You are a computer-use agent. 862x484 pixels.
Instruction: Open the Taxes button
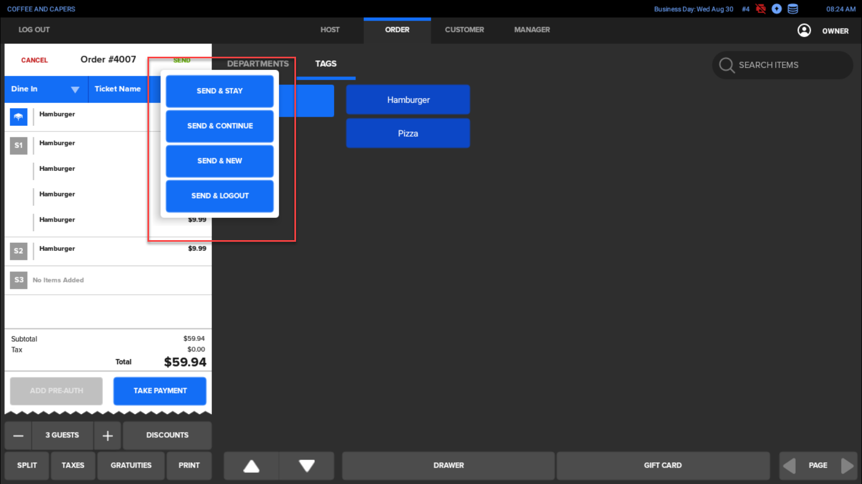(x=73, y=465)
